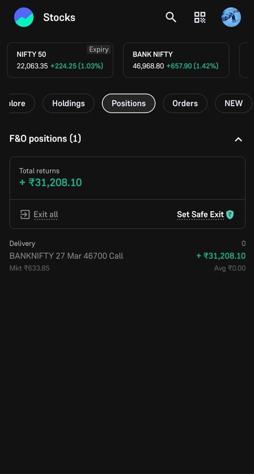Open the user profile avatar
Screen dimensions: 254x474
coord(231,17)
